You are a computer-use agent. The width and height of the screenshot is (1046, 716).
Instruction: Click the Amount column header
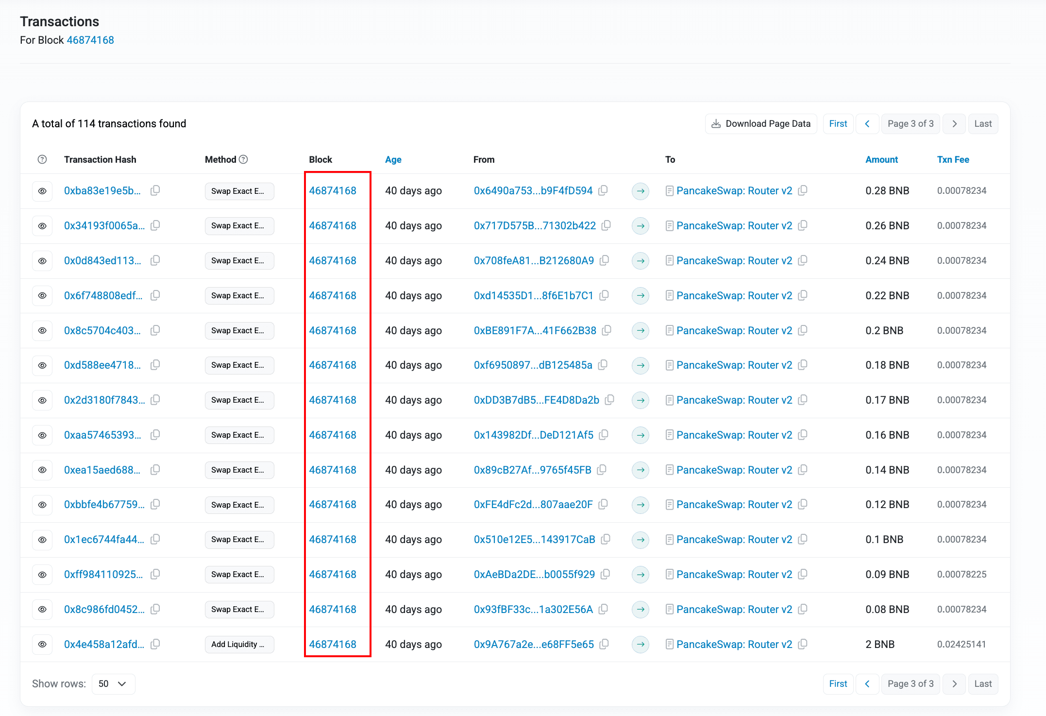tap(881, 159)
